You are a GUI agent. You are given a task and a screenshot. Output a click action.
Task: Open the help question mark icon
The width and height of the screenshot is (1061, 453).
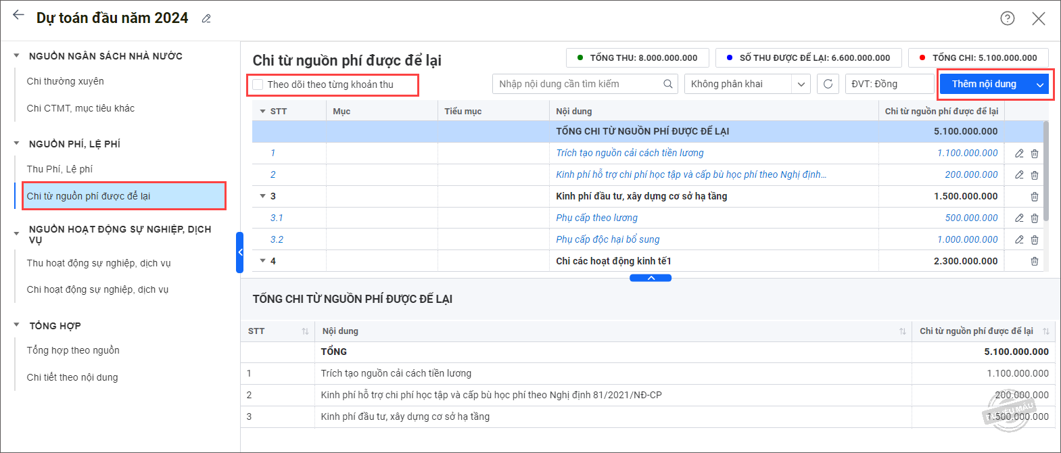click(1007, 18)
